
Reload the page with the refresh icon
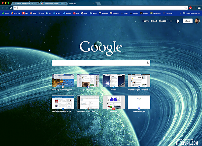coord(11,8)
